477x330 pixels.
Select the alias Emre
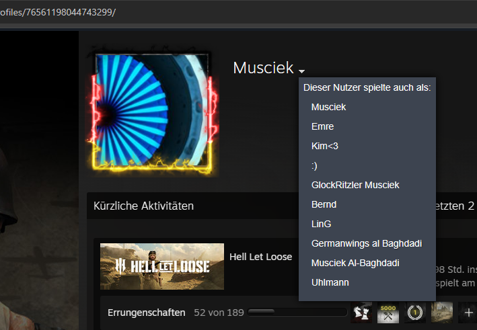click(322, 127)
